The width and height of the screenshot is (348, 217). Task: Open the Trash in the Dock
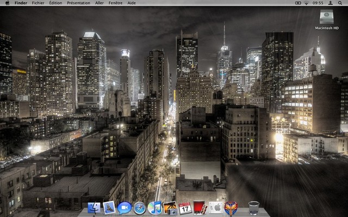point(254,208)
